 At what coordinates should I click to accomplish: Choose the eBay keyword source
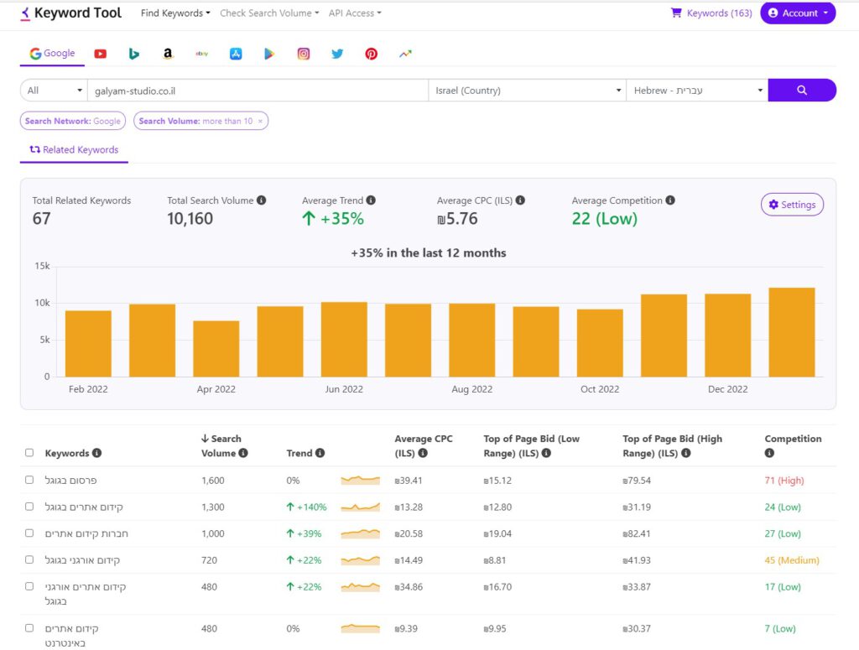[201, 54]
